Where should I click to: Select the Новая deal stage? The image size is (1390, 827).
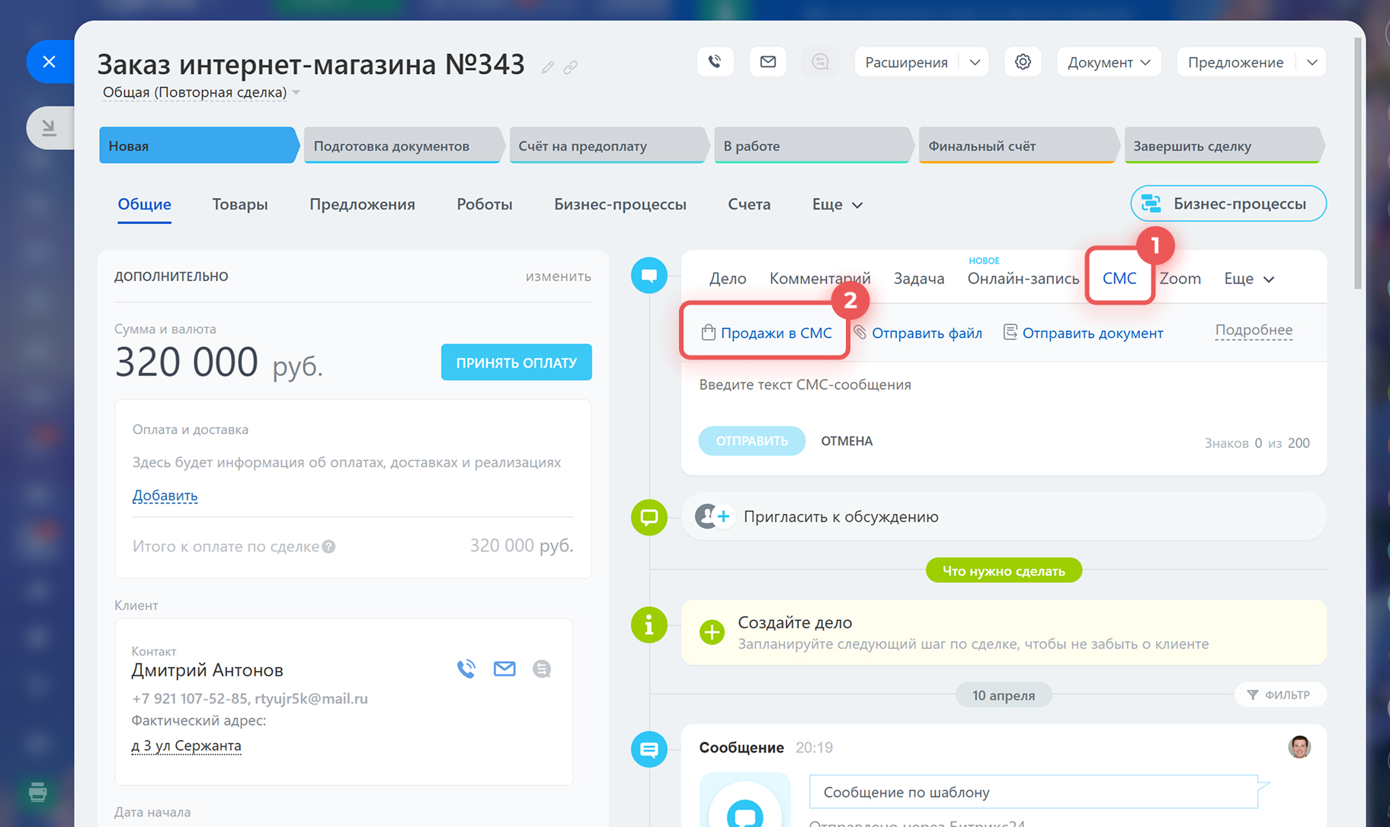pos(198,145)
